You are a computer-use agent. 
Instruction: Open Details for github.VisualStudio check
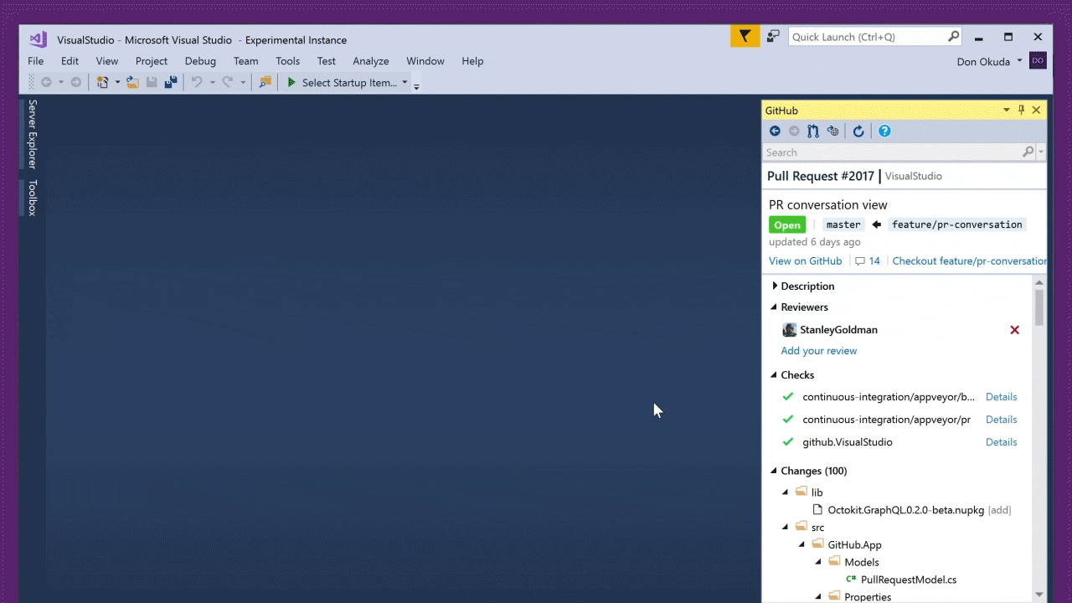coord(1002,442)
